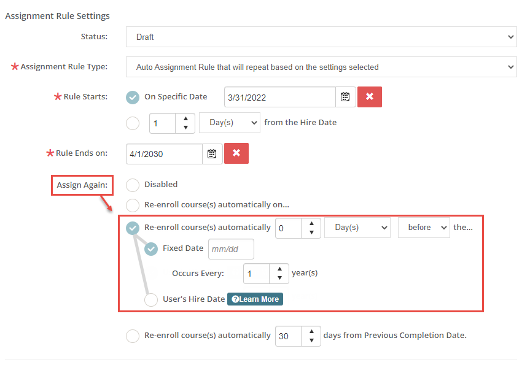Click the Status: label

click(x=94, y=37)
